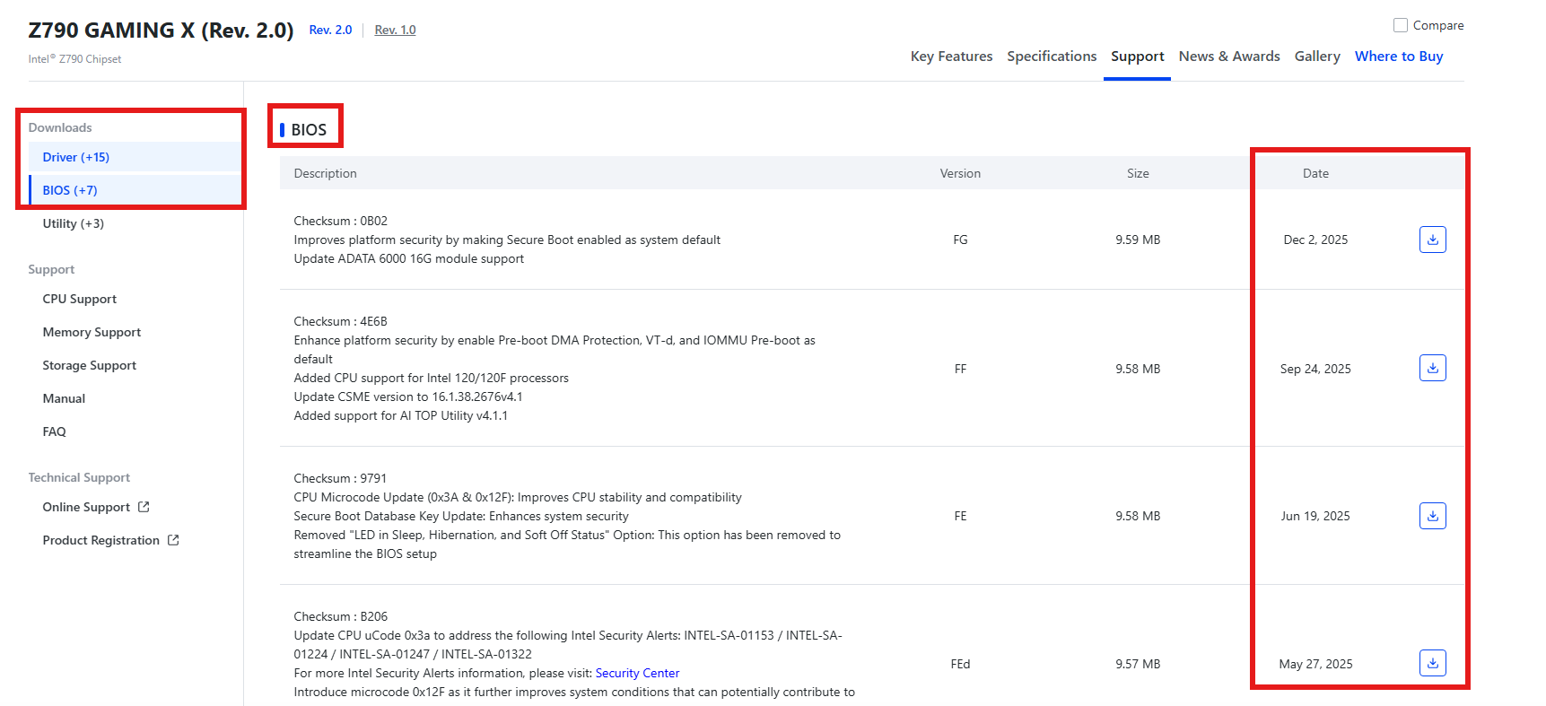
Task: View the Storage Support list
Action: (90, 365)
